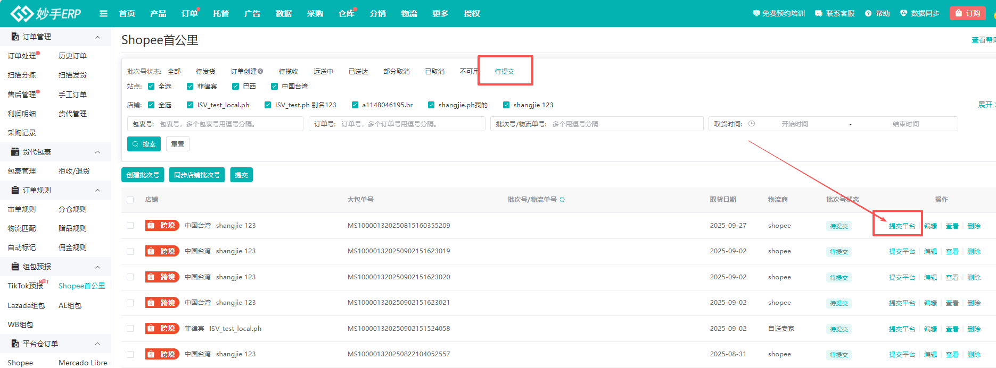Collapse the 订单管理 sidebar section
Image resolution: width=996 pixels, height=368 pixels.
coord(97,37)
